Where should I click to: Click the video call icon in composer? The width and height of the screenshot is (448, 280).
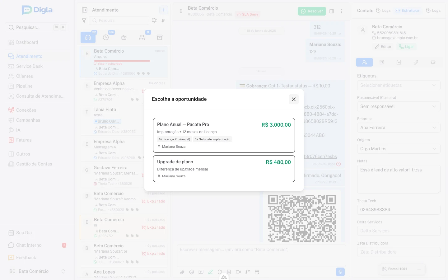pos(238,272)
